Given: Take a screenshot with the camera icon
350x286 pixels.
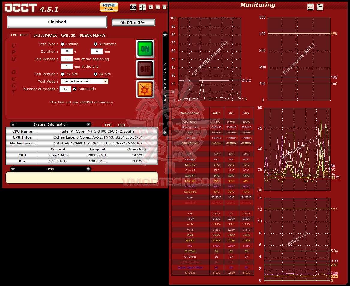Looking at the screenshot, I should pyautogui.click(x=133, y=7).
